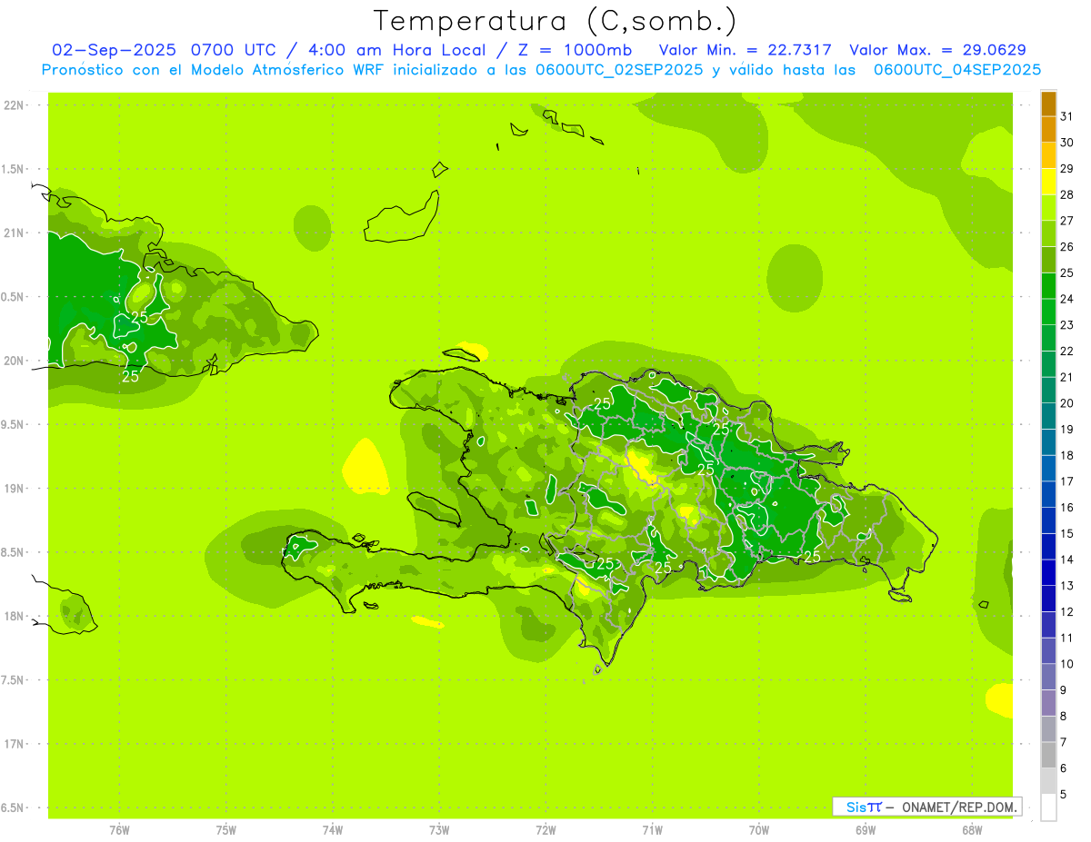Click the initialization time "0600UTC_02SEP2025"

pos(620,70)
